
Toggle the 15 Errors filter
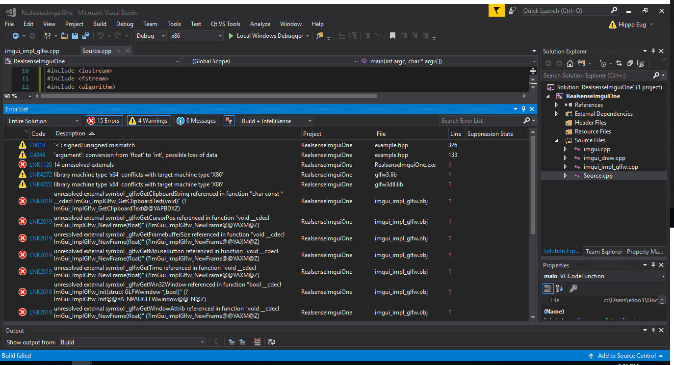(104, 120)
